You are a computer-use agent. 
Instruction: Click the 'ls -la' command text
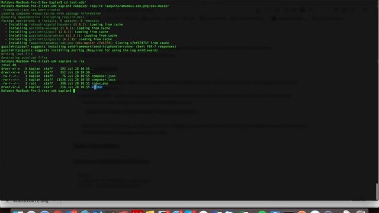[x=79, y=62]
